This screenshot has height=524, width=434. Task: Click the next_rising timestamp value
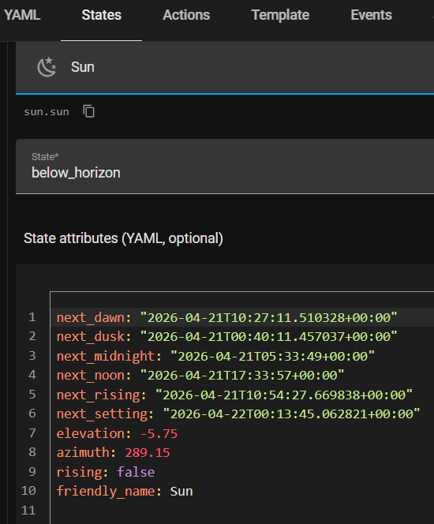[x=284, y=395]
